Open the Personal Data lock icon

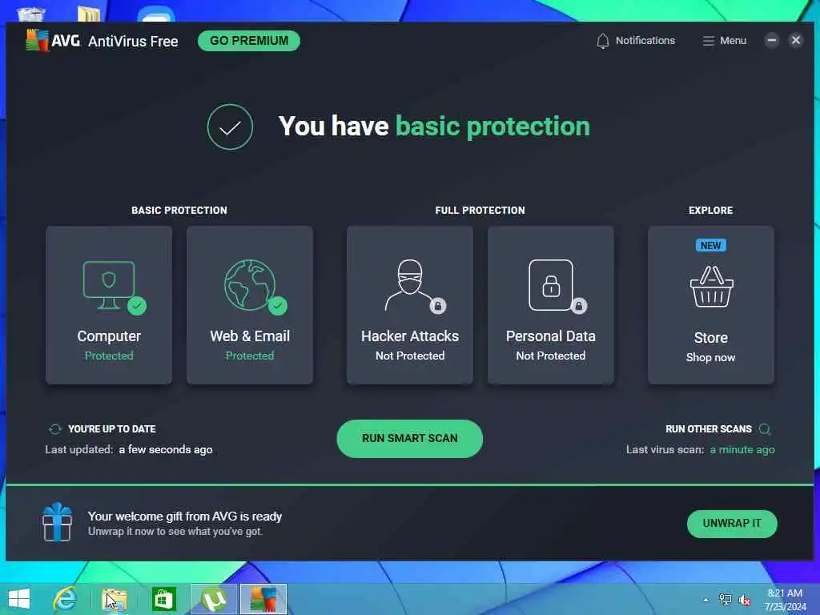coord(551,285)
